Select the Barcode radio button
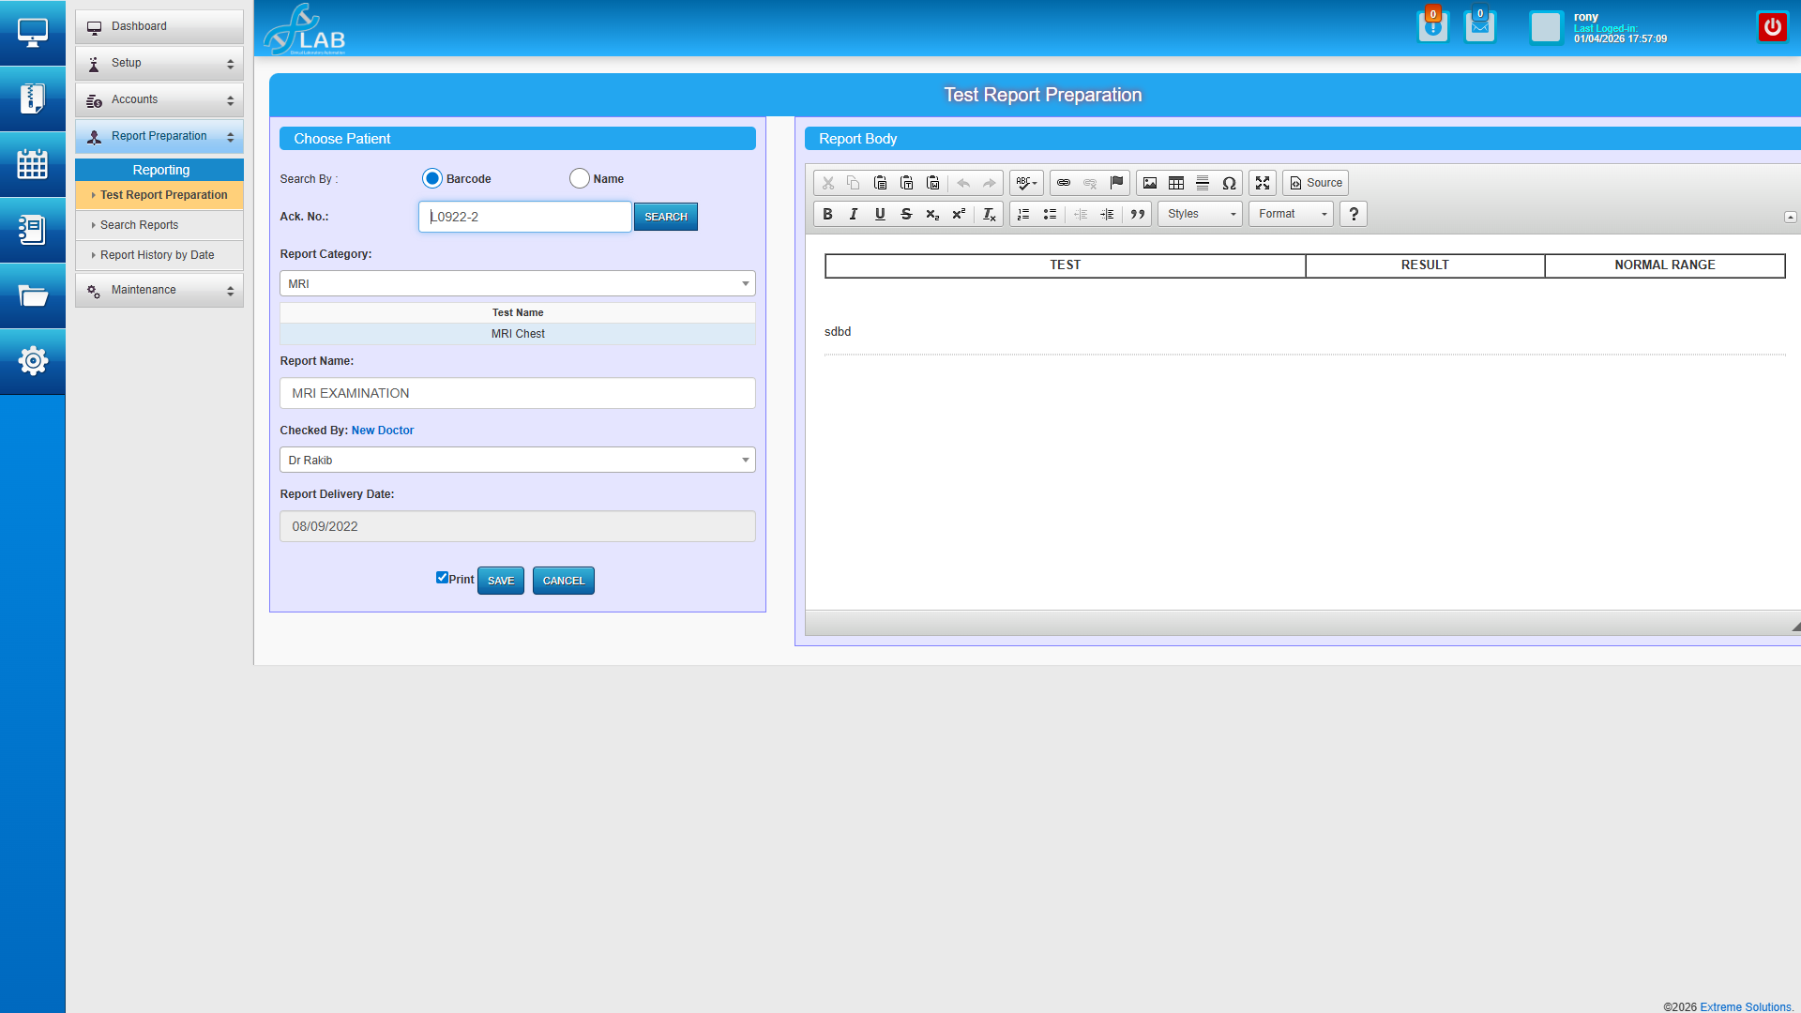 [432, 179]
